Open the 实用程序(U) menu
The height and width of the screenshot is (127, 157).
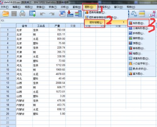(104, 7)
